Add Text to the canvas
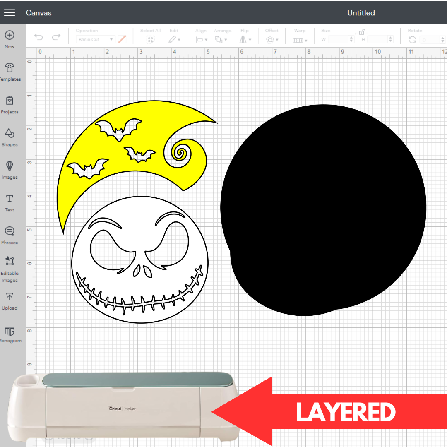The image size is (447, 447). pos(10,203)
